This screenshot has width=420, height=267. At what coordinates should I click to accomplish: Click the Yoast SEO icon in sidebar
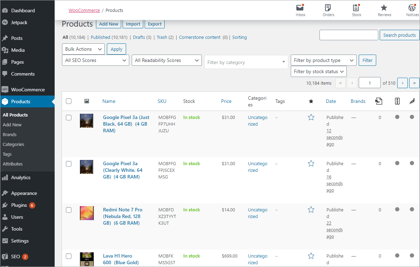click(5, 257)
